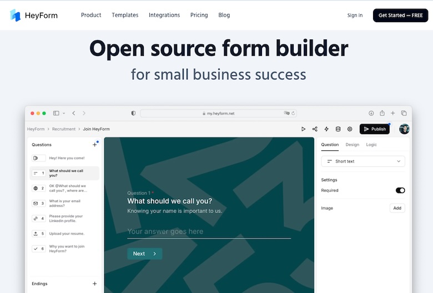Add a question with plus icon

(x=95, y=144)
